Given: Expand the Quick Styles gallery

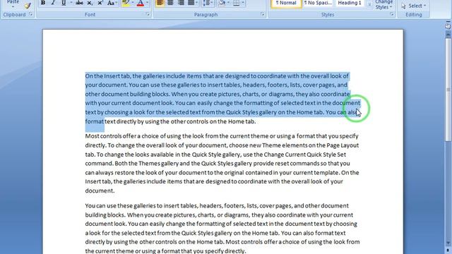Looking at the screenshot, I should tap(369, 4).
